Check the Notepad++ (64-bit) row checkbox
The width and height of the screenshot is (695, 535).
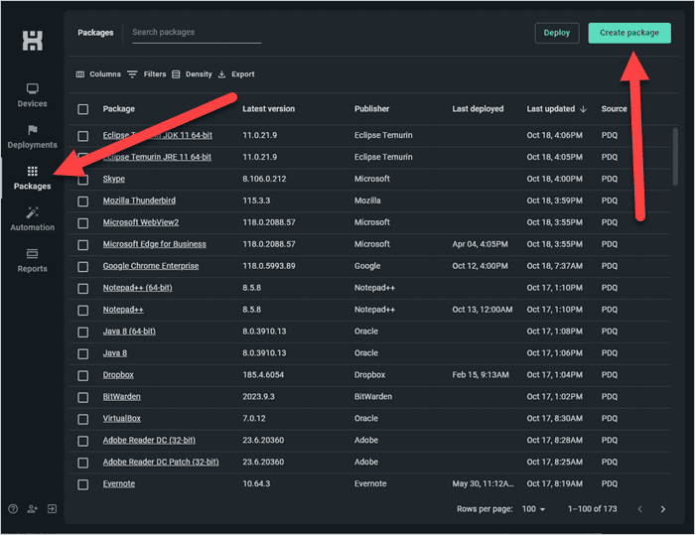pyautogui.click(x=82, y=288)
